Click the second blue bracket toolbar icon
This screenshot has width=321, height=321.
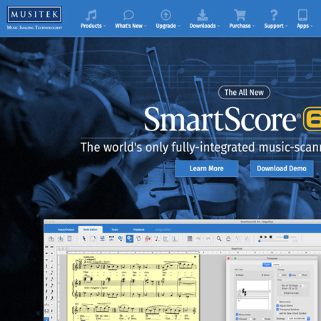pyautogui.click(x=175, y=238)
